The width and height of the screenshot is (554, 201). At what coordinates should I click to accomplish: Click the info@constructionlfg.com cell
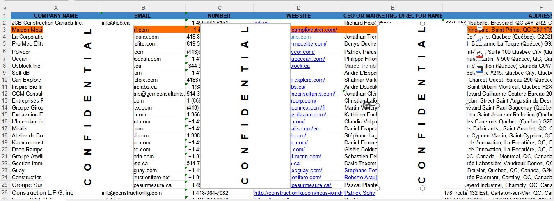point(143,193)
